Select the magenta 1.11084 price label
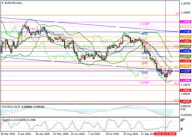 pos(185,80)
